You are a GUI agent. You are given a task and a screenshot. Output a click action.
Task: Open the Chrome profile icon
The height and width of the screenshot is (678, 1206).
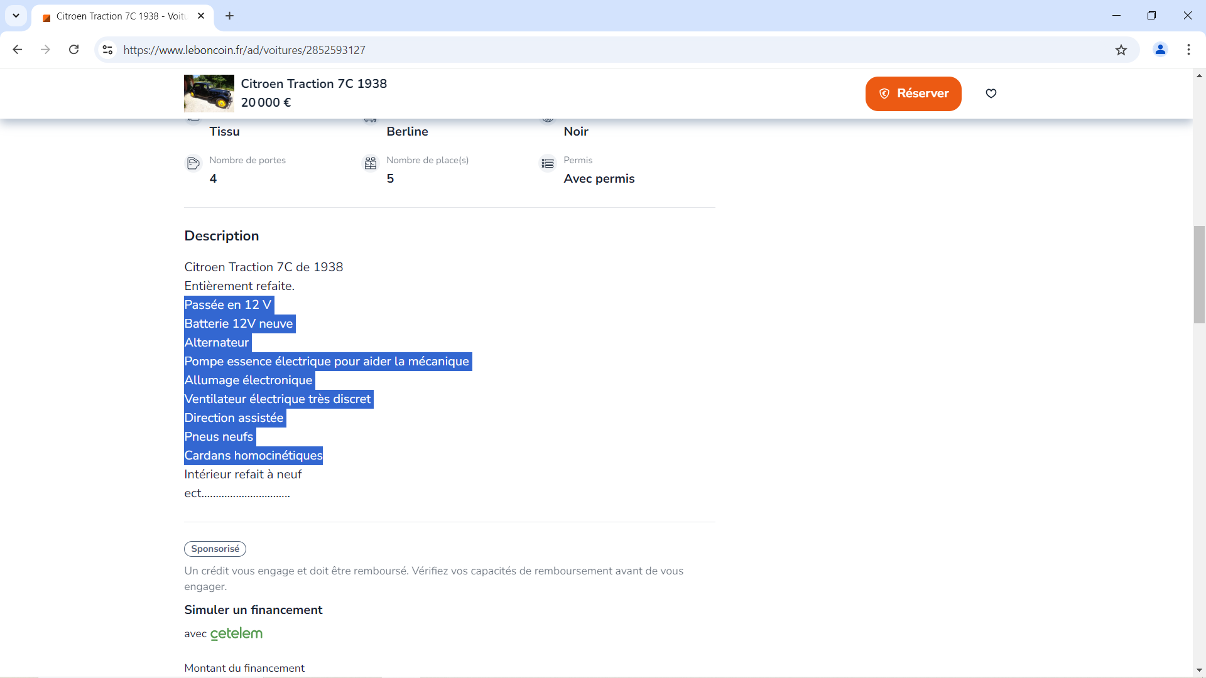tap(1160, 50)
